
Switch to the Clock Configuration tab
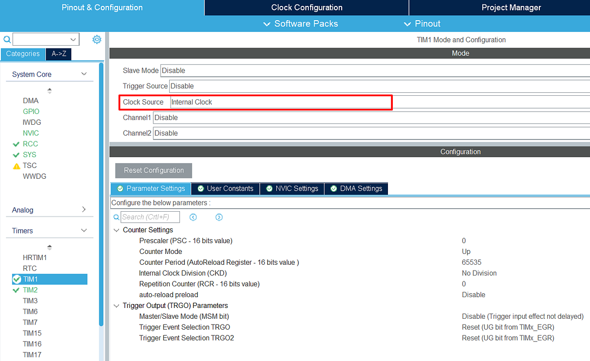pyautogui.click(x=306, y=7)
